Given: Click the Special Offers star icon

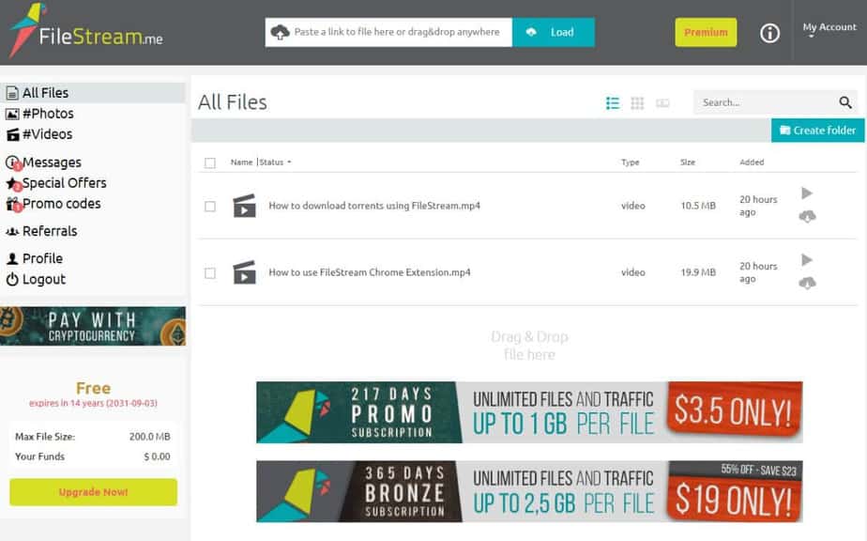Looking at the screenshot, I should click(x=13, y=183).
